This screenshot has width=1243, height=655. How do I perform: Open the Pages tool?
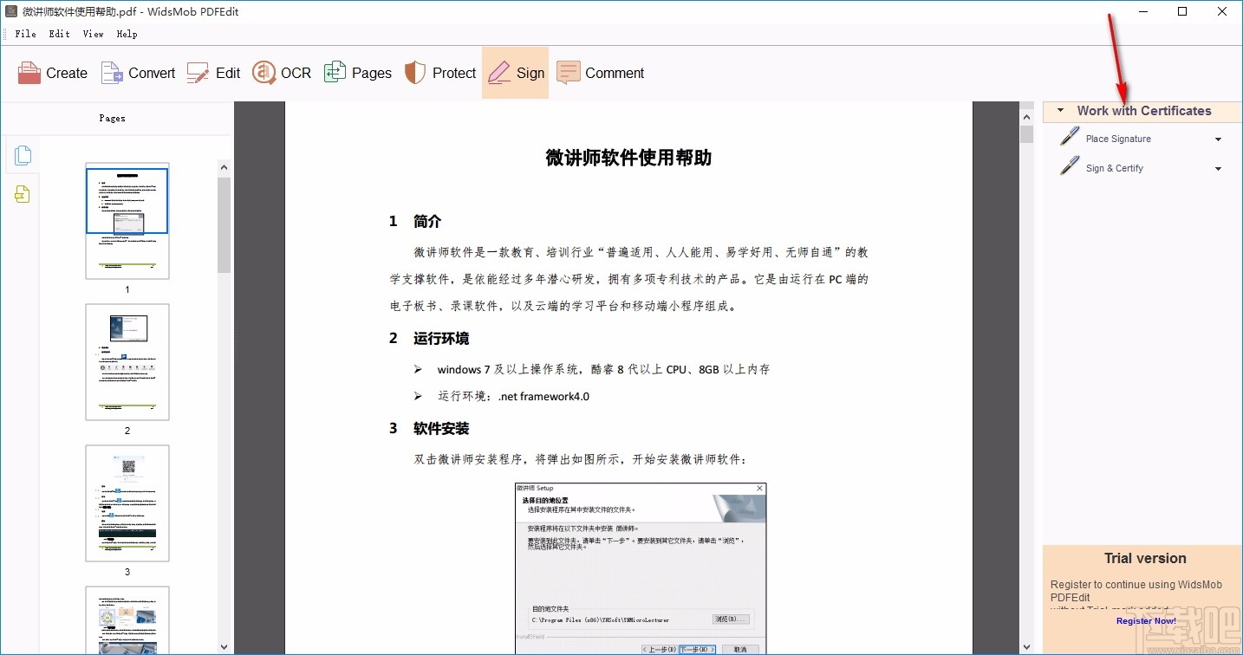click(x=358, y=73)
